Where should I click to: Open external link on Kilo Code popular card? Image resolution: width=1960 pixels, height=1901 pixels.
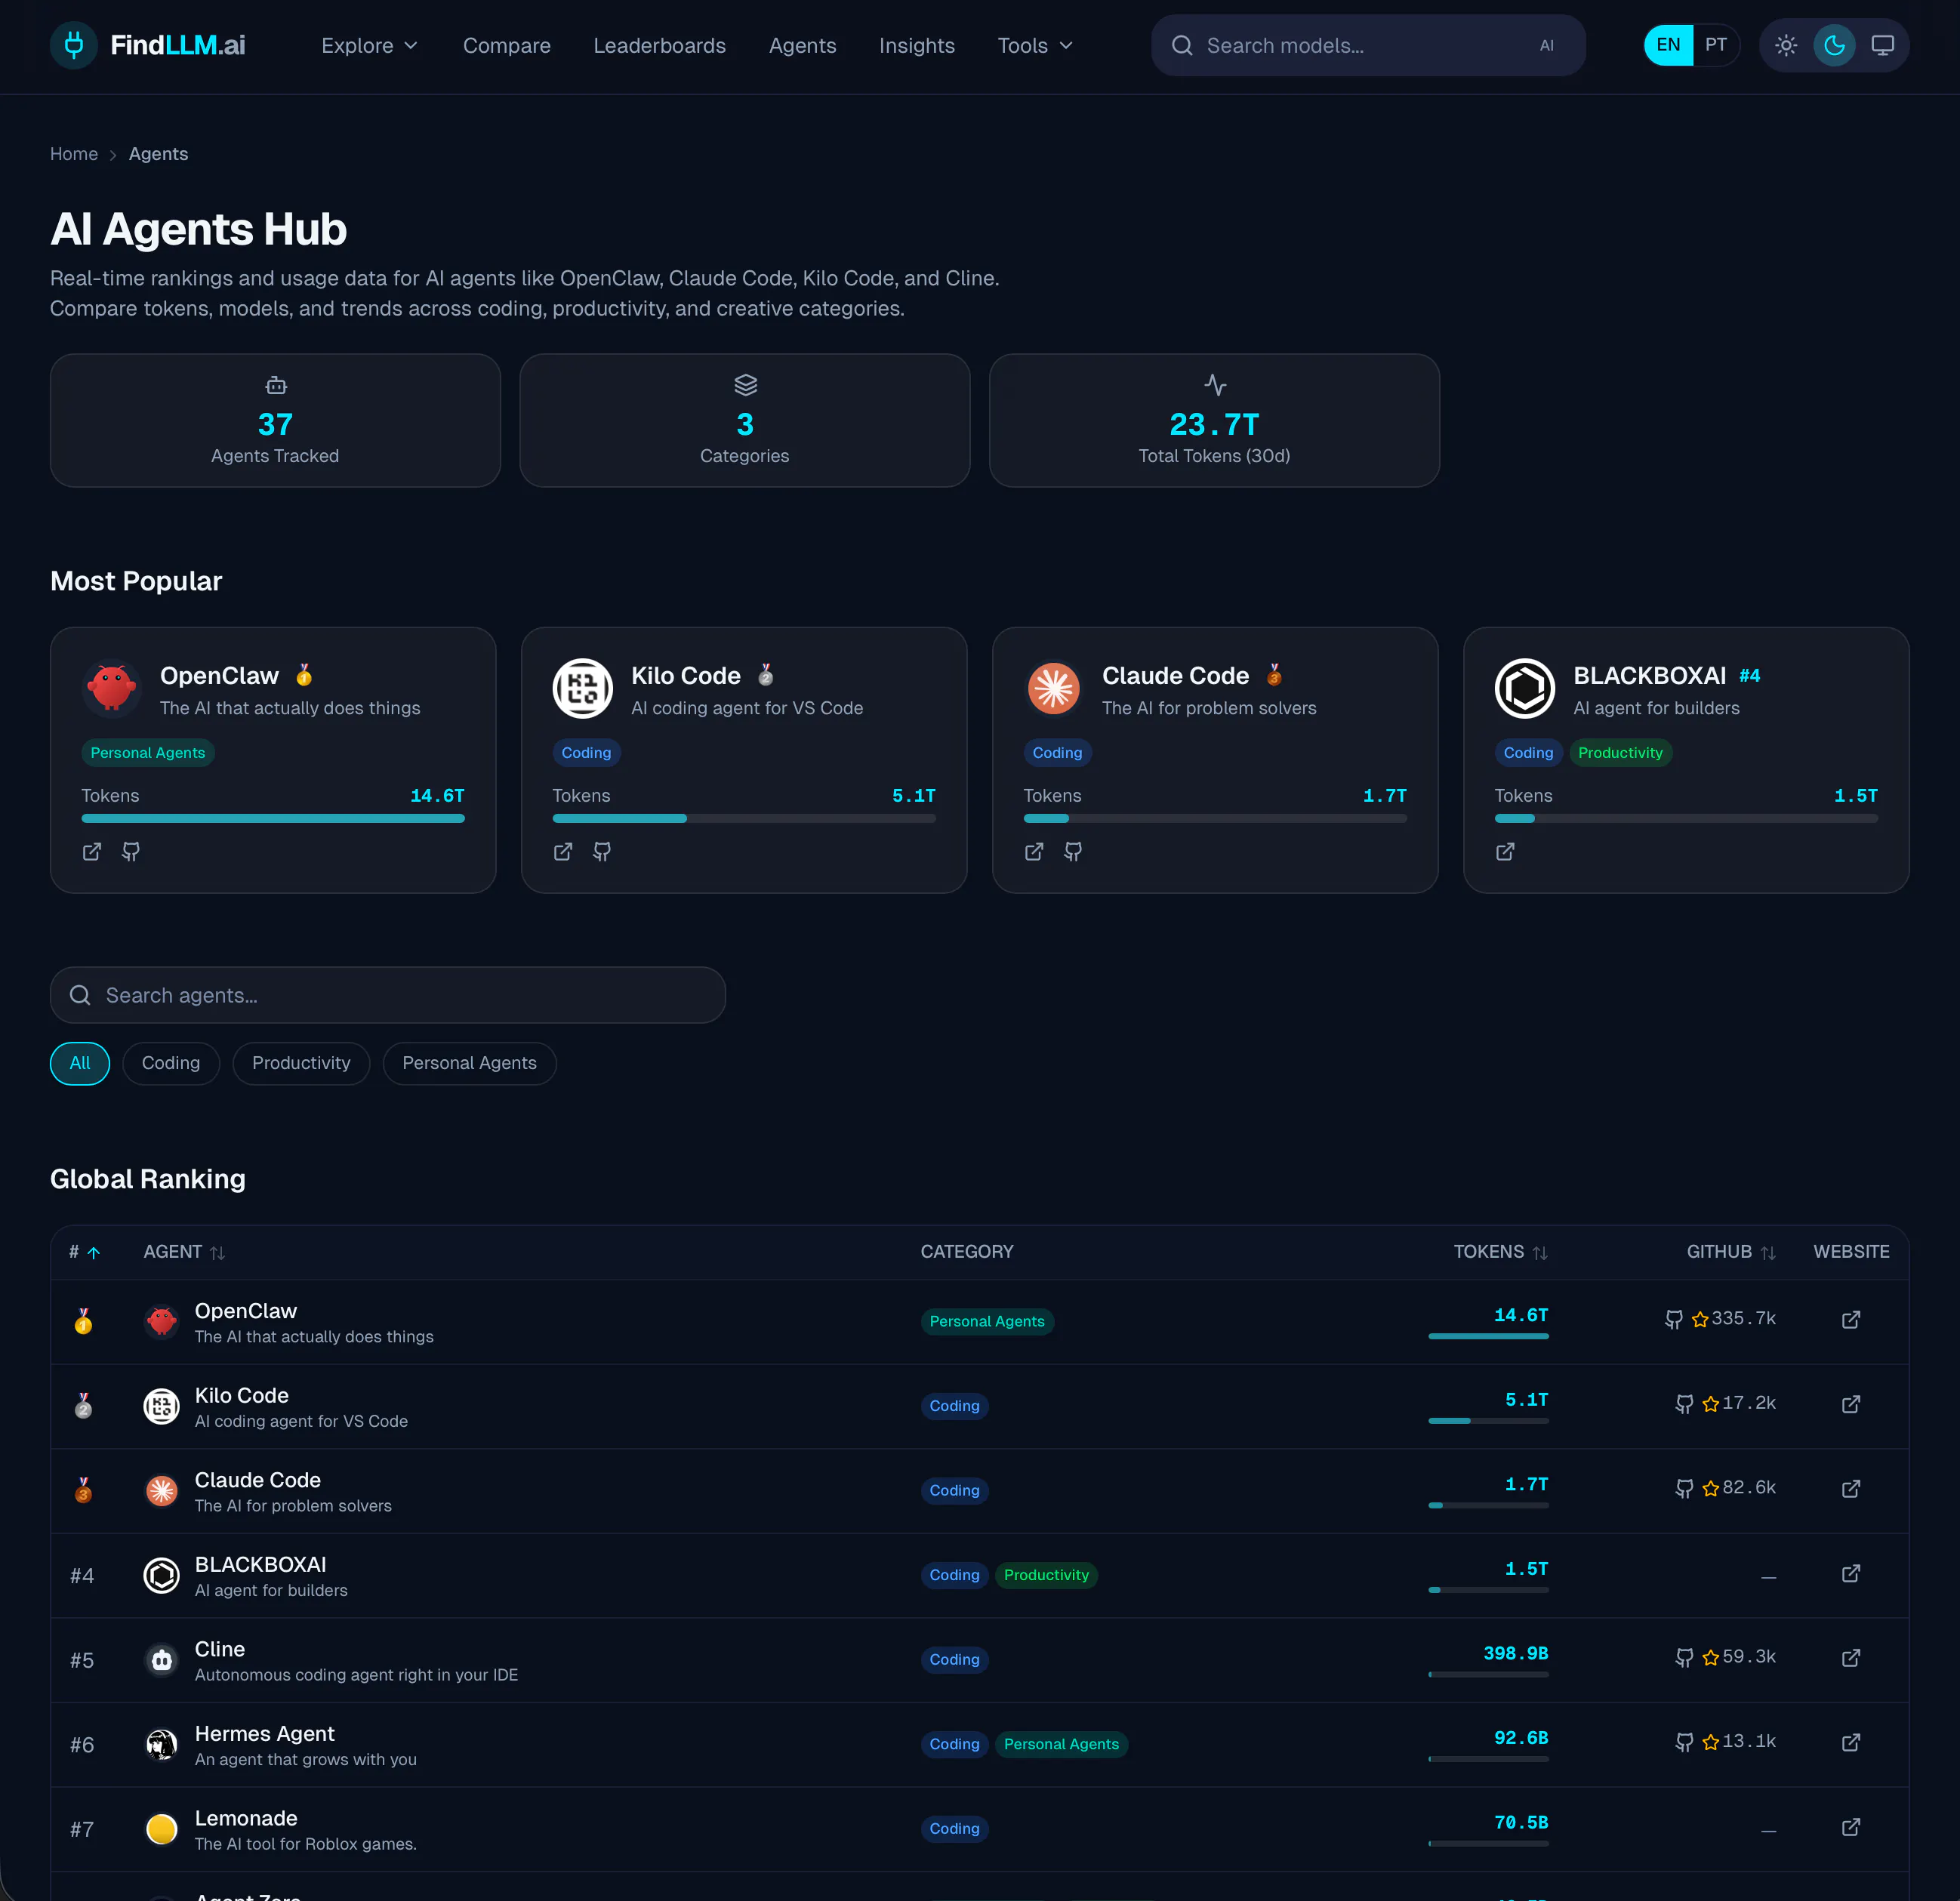563,852
